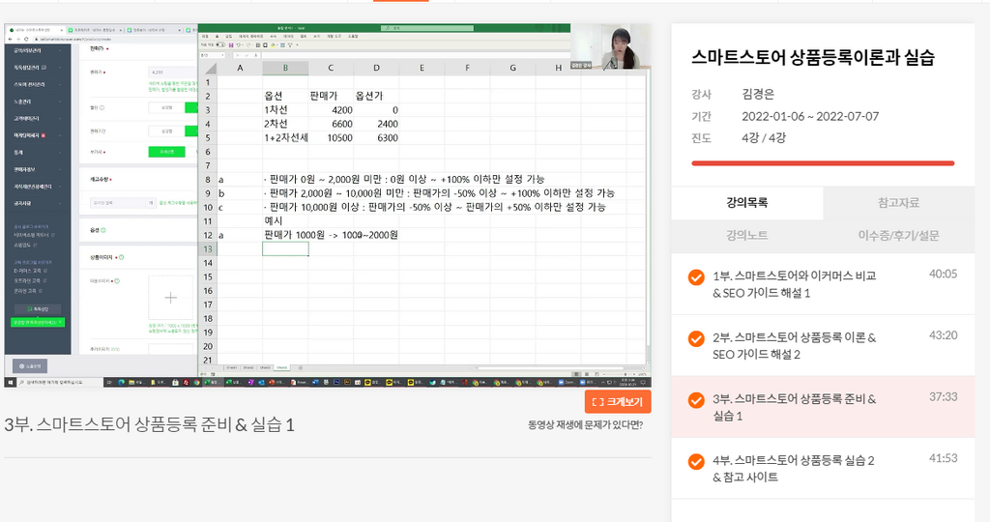Click File Explorer icon on taskbar
Image resolution: width=990 pixels, height=522 pixels.
[x=131, y=382]
